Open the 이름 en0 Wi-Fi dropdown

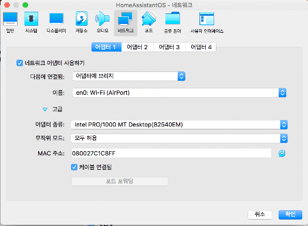(x=179, y=93)
